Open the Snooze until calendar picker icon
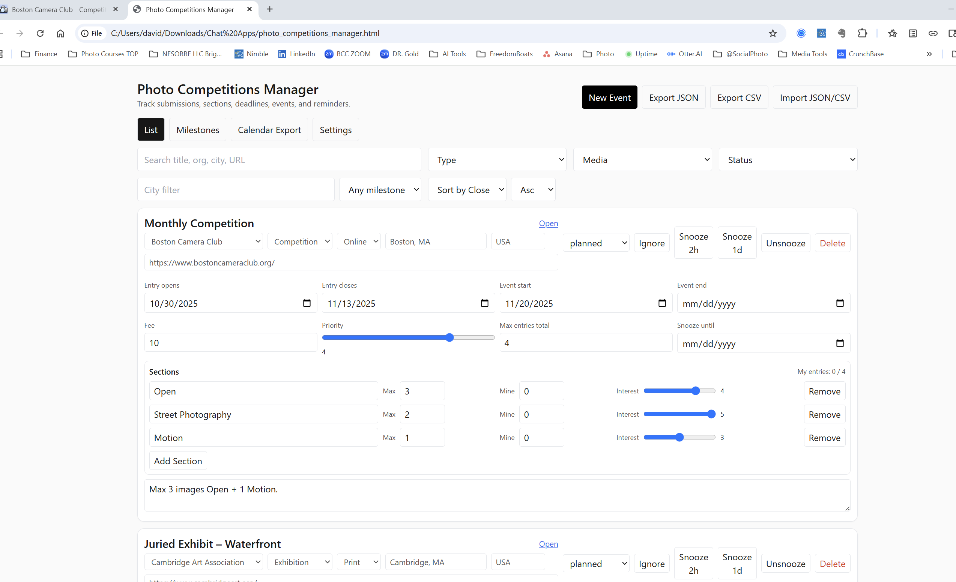The image size is (956, 582). tap(840, 343)
